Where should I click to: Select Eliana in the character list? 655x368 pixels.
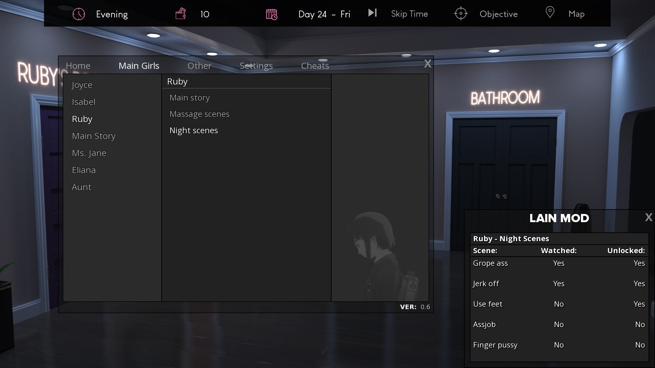tap(84, 170)
